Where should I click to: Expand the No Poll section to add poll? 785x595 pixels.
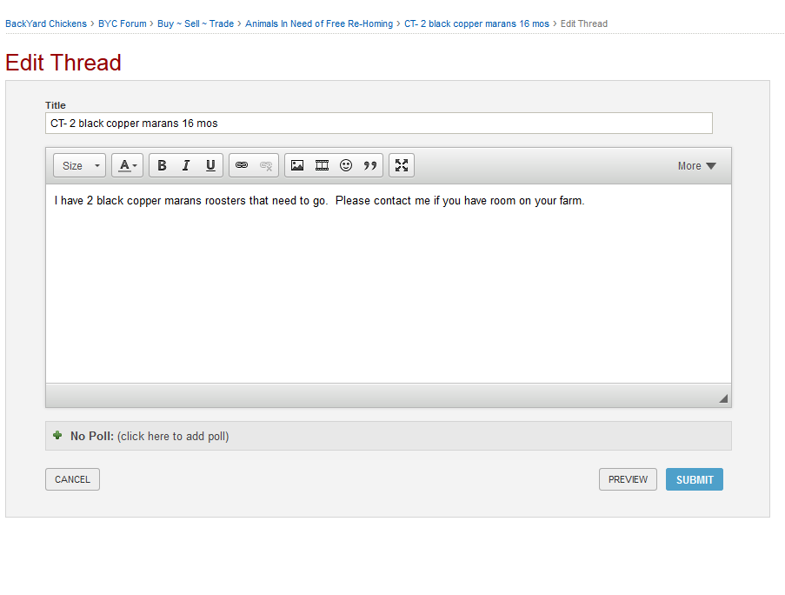(150, 436)
